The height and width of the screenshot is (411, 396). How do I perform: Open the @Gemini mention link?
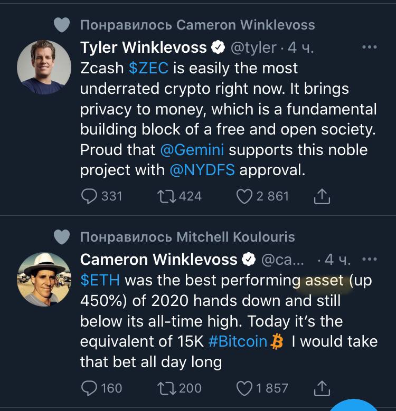pos(192,150)
